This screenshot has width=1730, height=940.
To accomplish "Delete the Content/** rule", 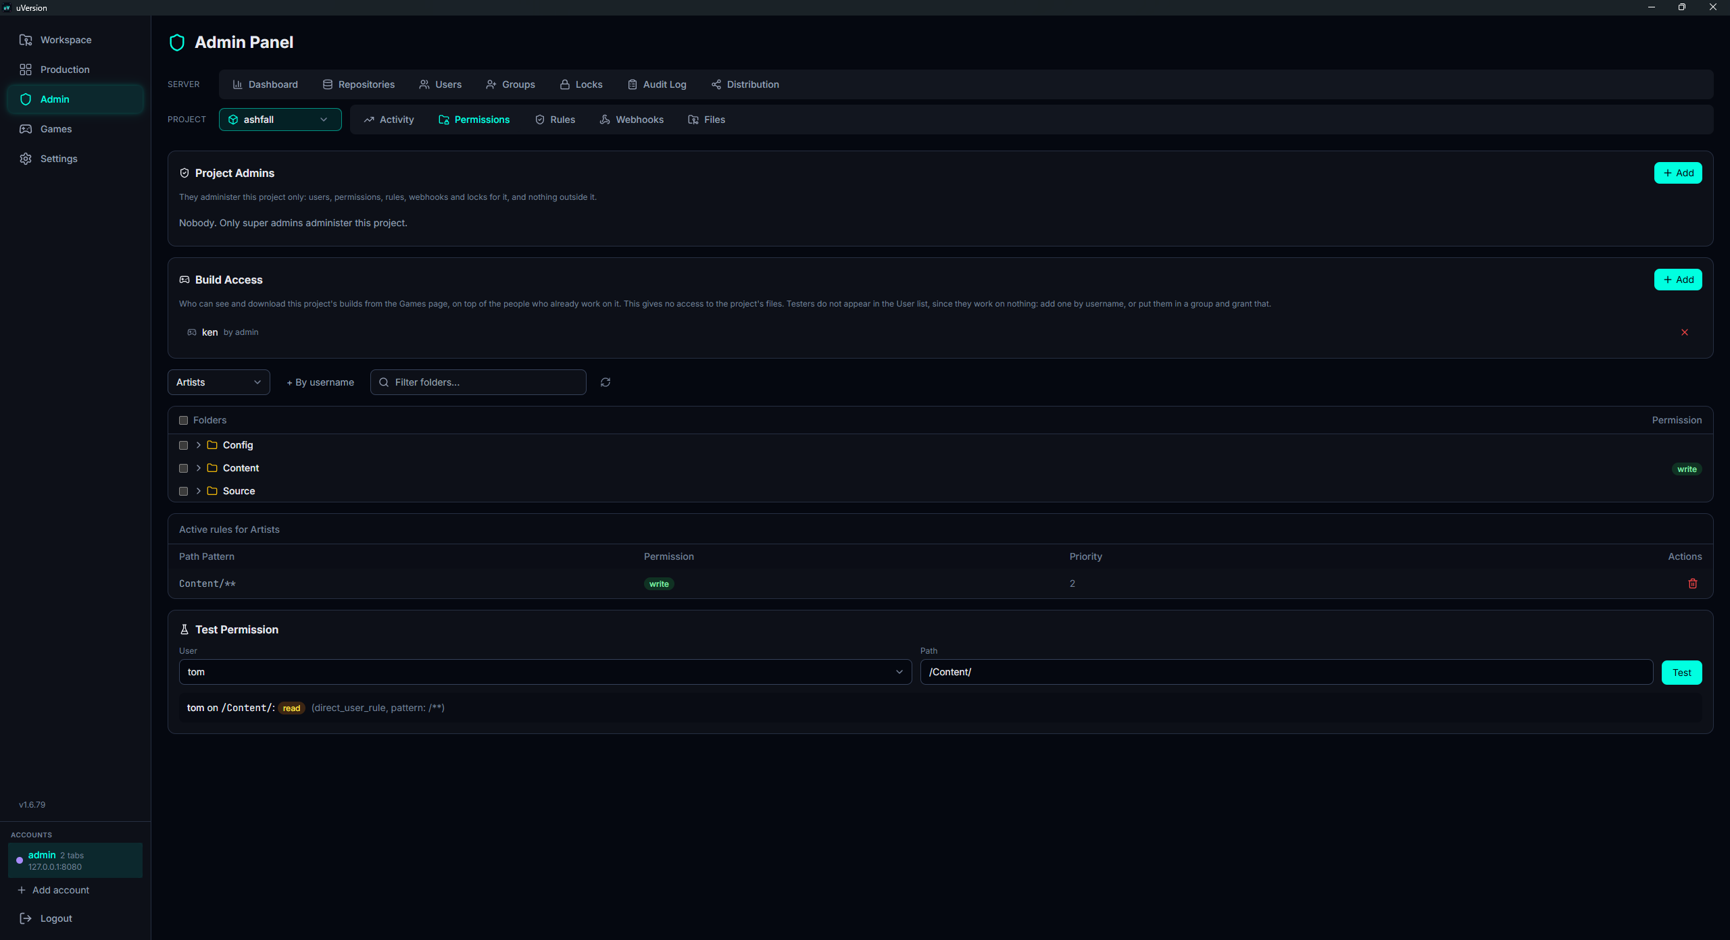I will tap(1693, 583).
